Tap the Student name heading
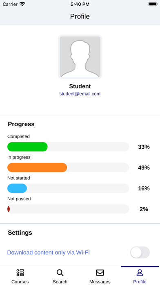This screenshot has height=285, width=160. [80, 86]
